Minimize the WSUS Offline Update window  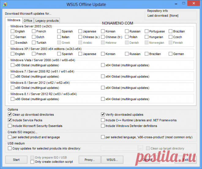[x=176, y=4]
